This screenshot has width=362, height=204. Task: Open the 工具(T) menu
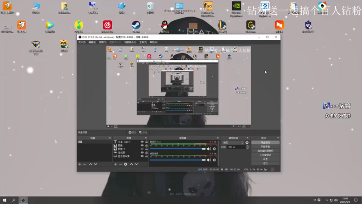click(143, 42)
